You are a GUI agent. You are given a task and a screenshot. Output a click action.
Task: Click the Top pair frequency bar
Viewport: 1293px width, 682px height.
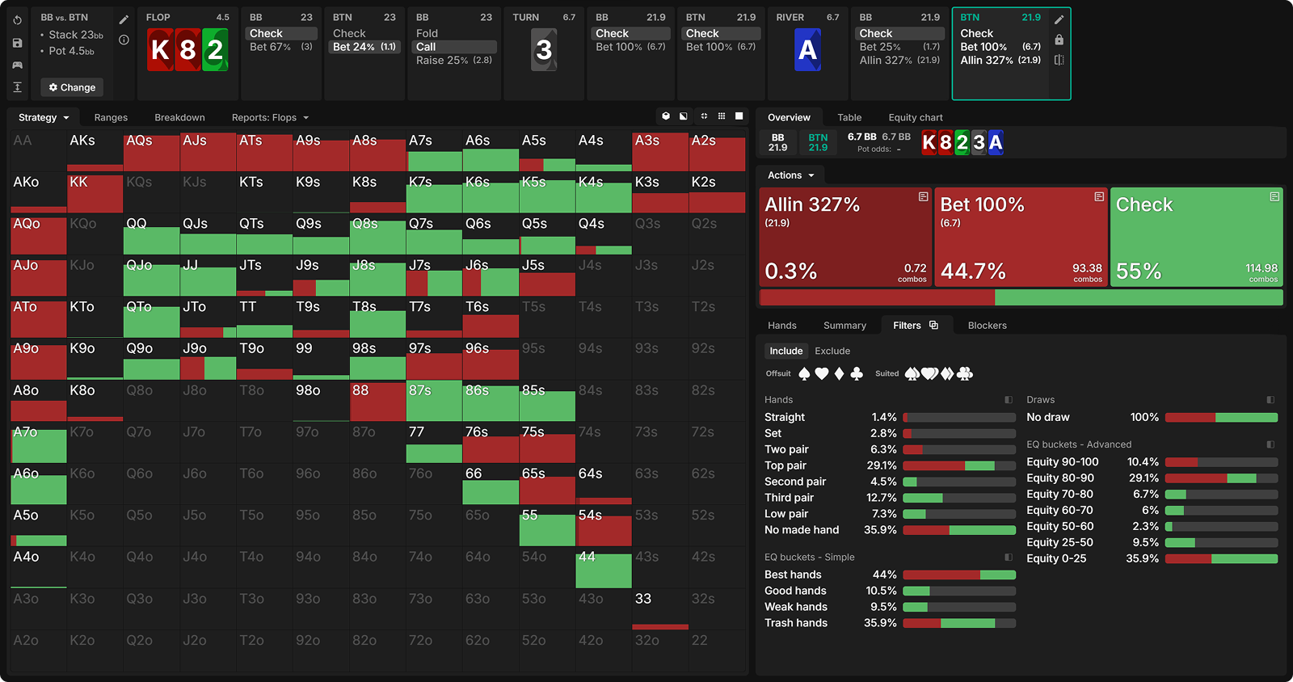[958, 466]
